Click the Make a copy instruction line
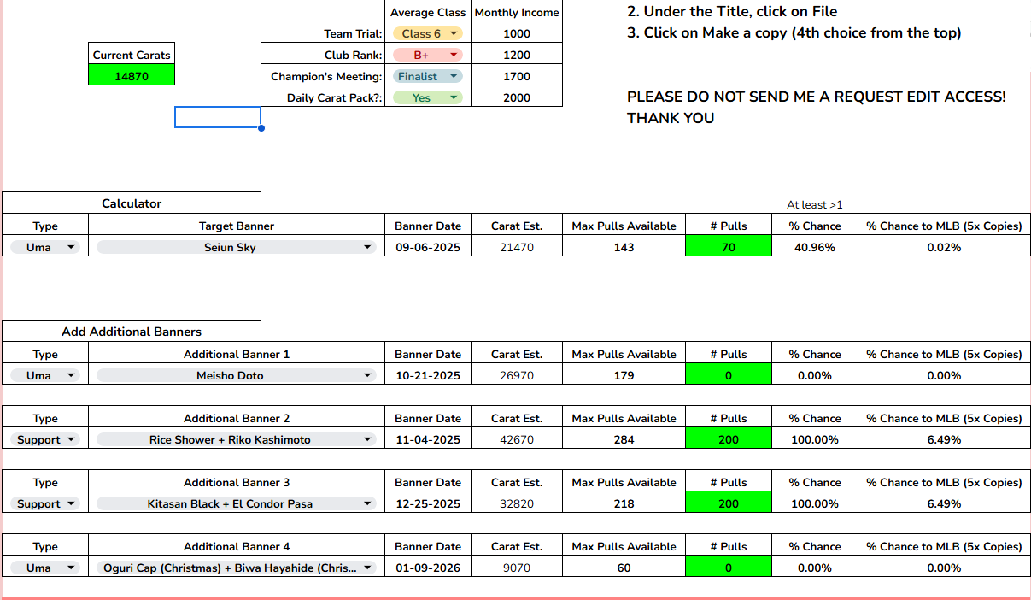This screenshot has width=1031, height=600. tap(794, 32)
